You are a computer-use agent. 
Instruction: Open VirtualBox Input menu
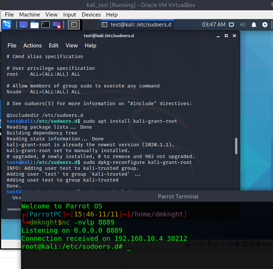click(70, 15)
